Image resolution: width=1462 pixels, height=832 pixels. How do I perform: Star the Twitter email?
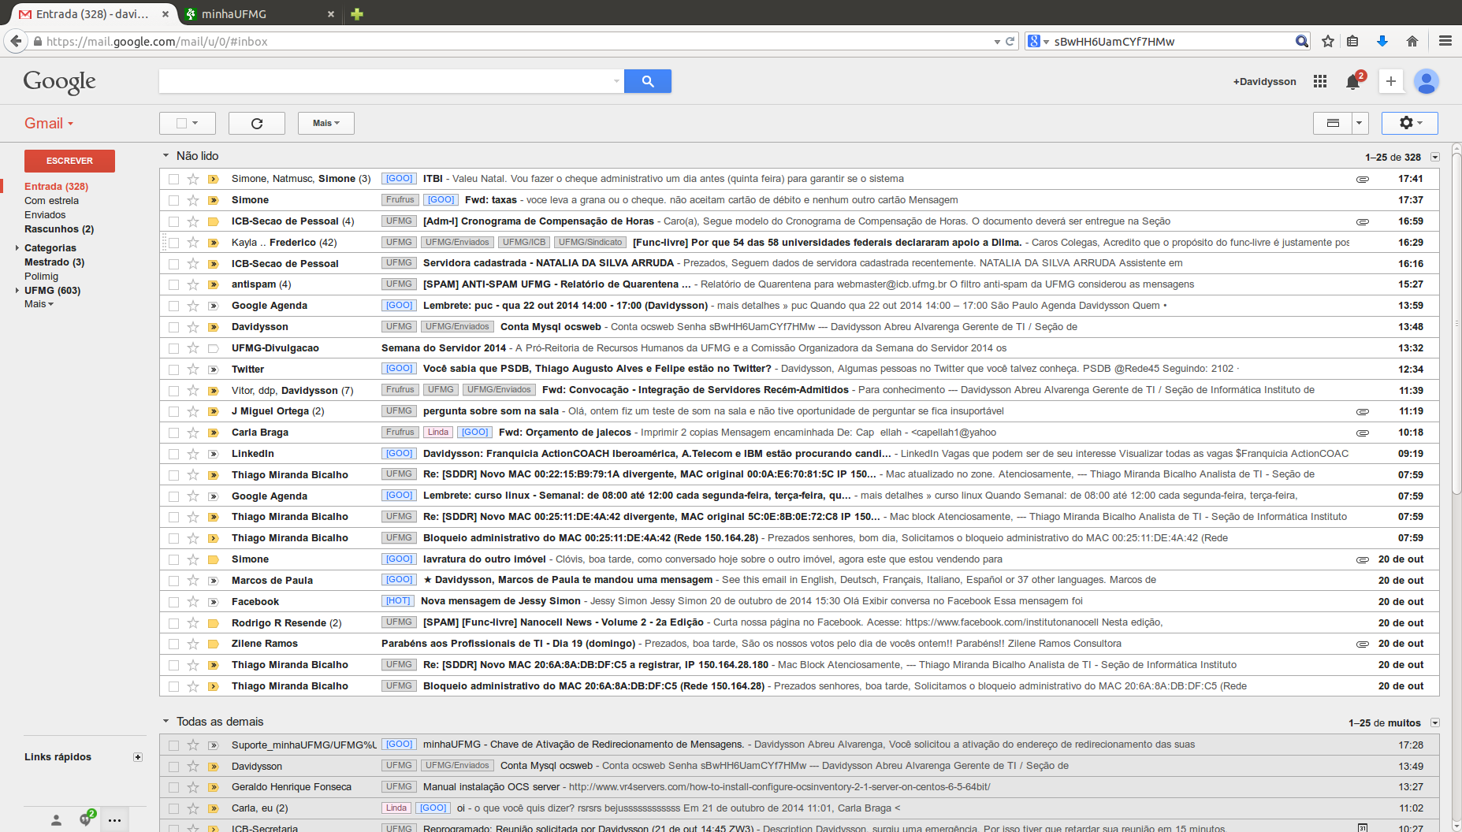[x=193, y=369]
